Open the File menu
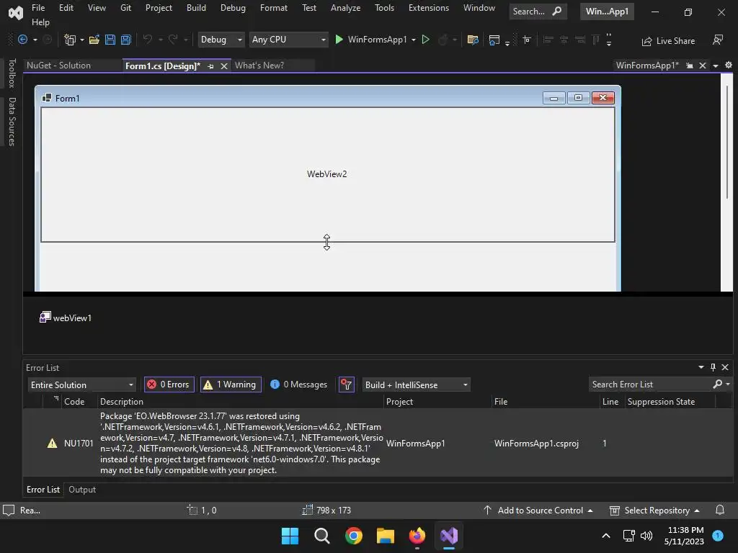 click(38, 8)
